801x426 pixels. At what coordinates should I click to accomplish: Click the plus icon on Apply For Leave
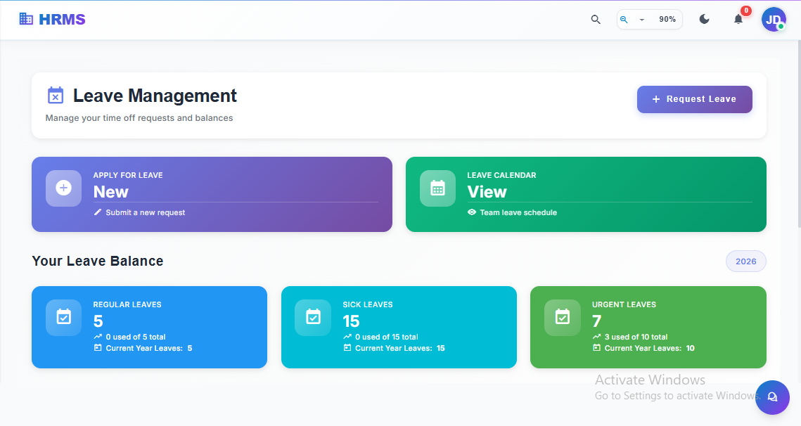(63, 188)
